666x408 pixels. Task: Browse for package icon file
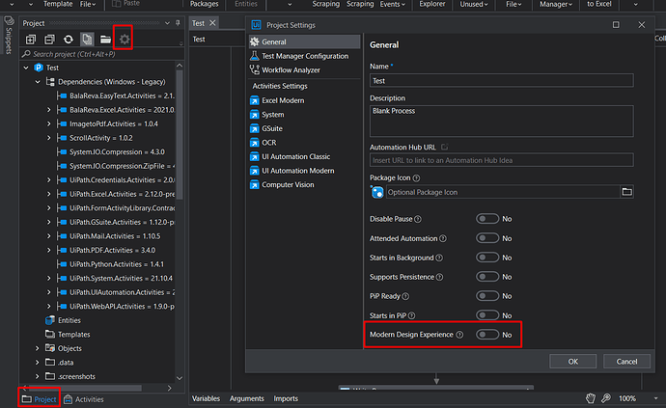[626, 192]
